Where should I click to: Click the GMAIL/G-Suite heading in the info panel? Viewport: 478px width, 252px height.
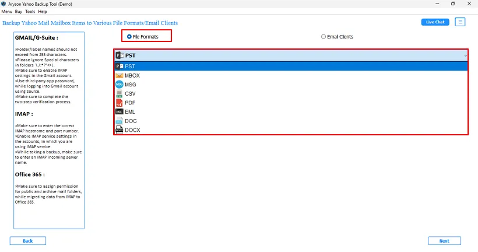37,38
